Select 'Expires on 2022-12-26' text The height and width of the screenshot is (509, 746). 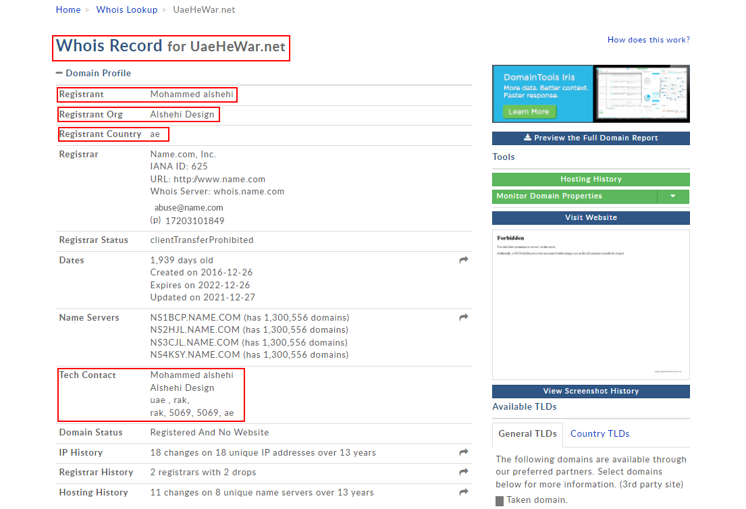(x=200, y=285)
